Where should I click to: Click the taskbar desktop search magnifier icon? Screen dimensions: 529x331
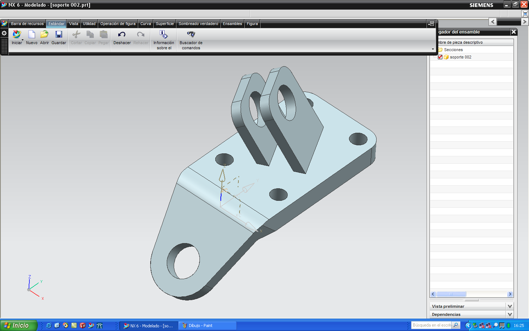point(456,325)
